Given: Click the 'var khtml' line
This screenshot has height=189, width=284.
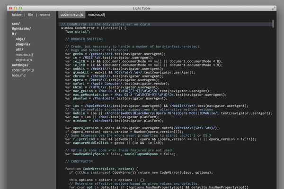Looking at the screenshot, I should pos(112,87).
